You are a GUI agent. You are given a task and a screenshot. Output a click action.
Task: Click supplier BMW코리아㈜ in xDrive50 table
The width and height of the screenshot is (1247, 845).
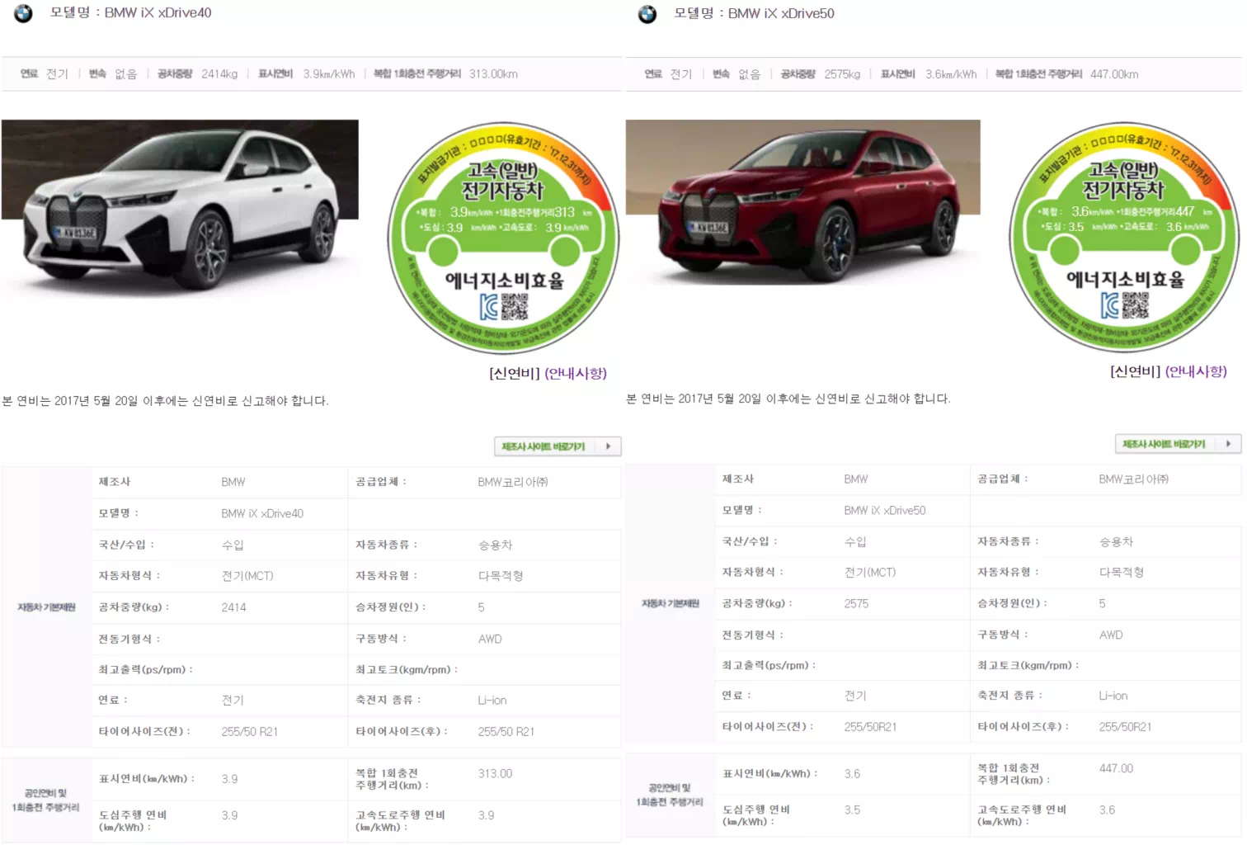pos(1133,479)
